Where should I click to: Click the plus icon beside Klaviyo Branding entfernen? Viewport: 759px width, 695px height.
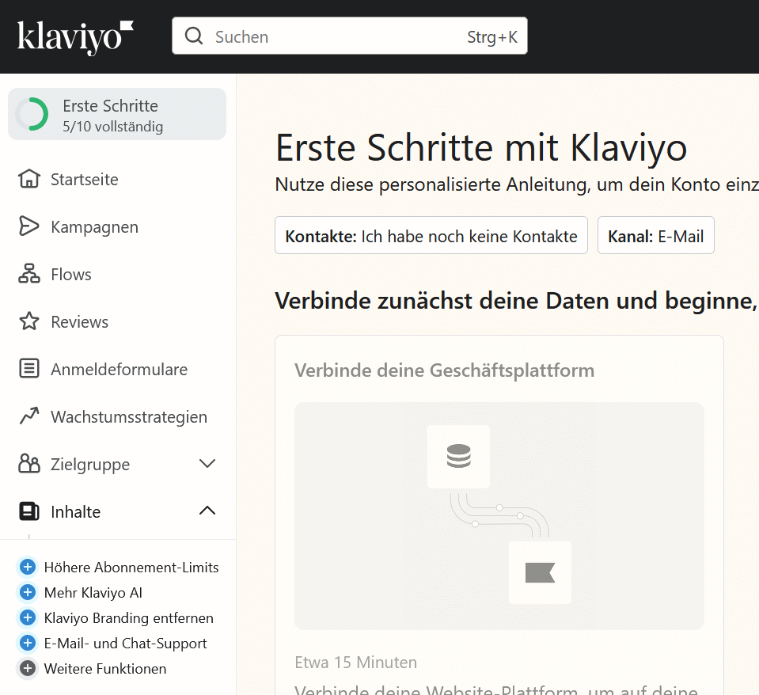[28, 617]
